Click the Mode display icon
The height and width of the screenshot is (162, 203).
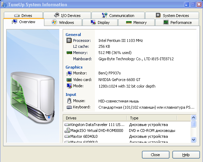click(69, 86)
